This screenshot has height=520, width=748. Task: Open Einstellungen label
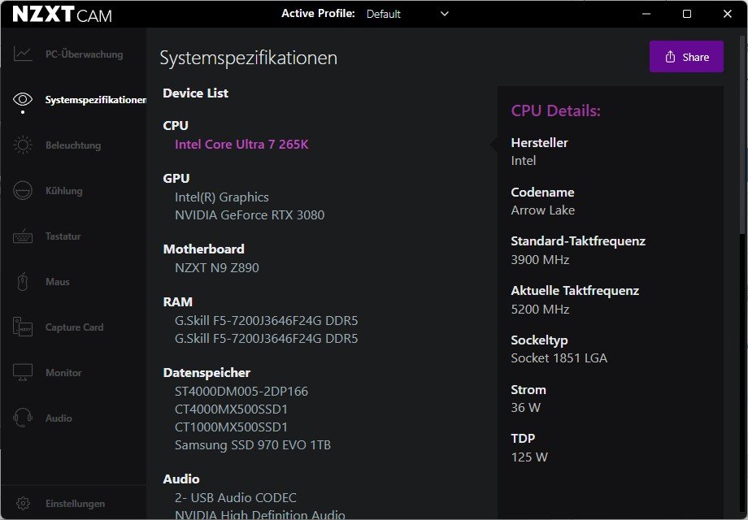coord(75,504)
